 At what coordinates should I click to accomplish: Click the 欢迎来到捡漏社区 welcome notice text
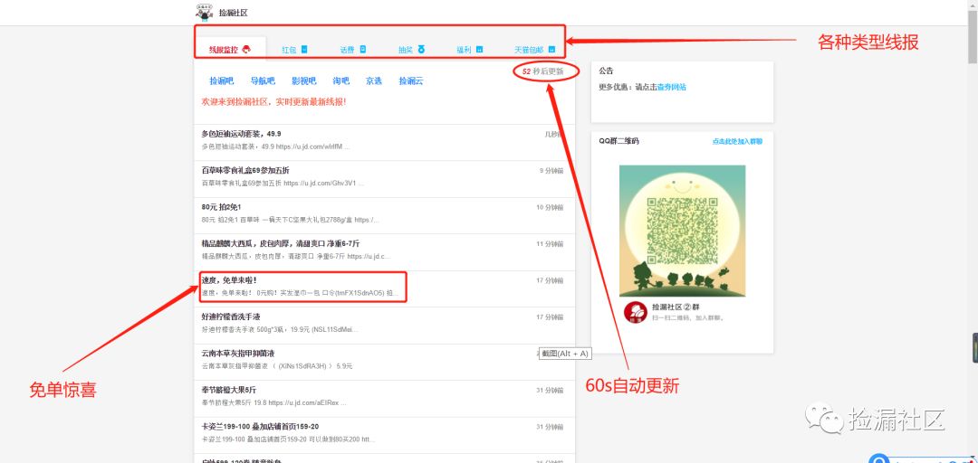click(x=273, y=101)
